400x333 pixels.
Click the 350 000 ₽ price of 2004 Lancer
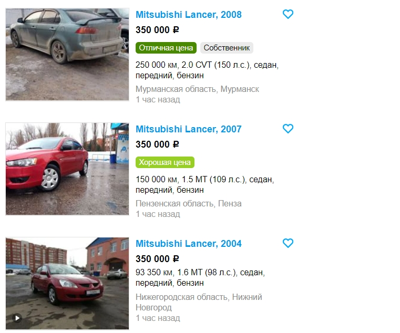157,259
